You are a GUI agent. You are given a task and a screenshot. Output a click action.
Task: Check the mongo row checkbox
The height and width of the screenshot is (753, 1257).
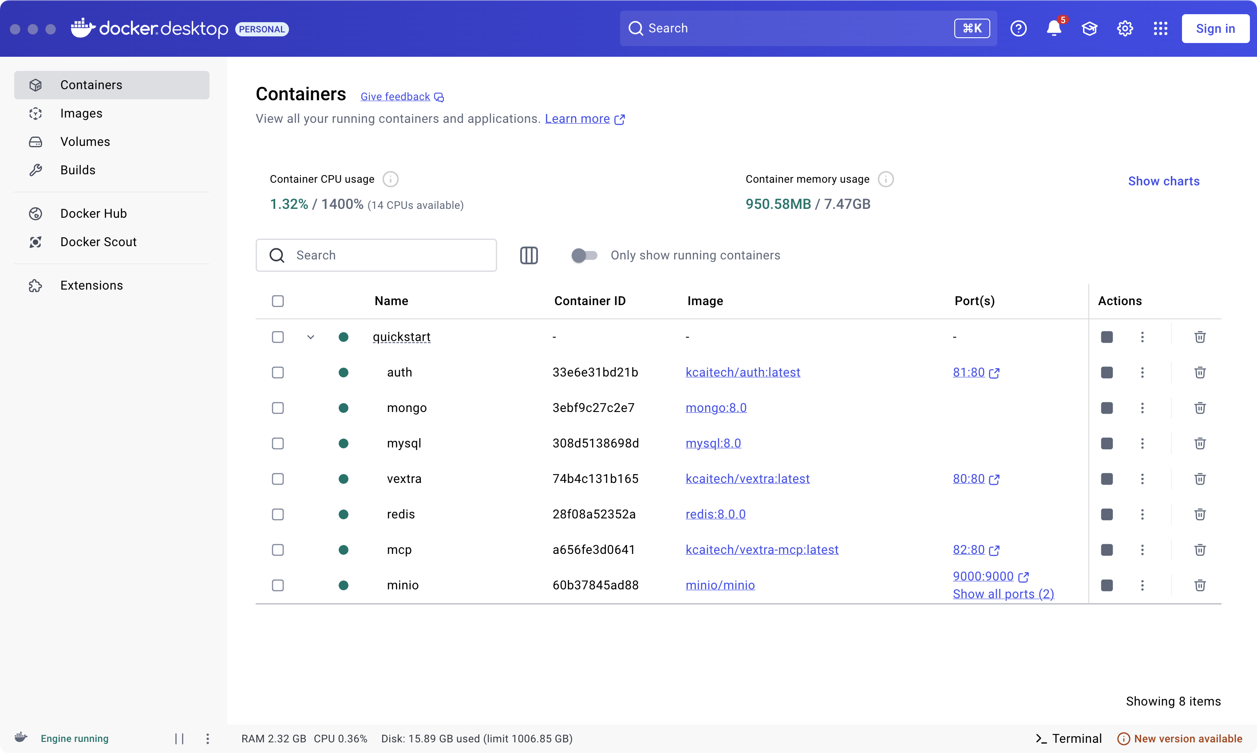pos(278,408)
